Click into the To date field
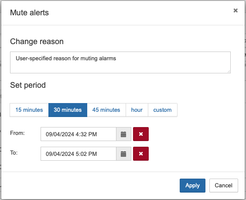Image resolution: width=246 pixels, height=200 pixels. pyautogui.click(x=79, y=154)
